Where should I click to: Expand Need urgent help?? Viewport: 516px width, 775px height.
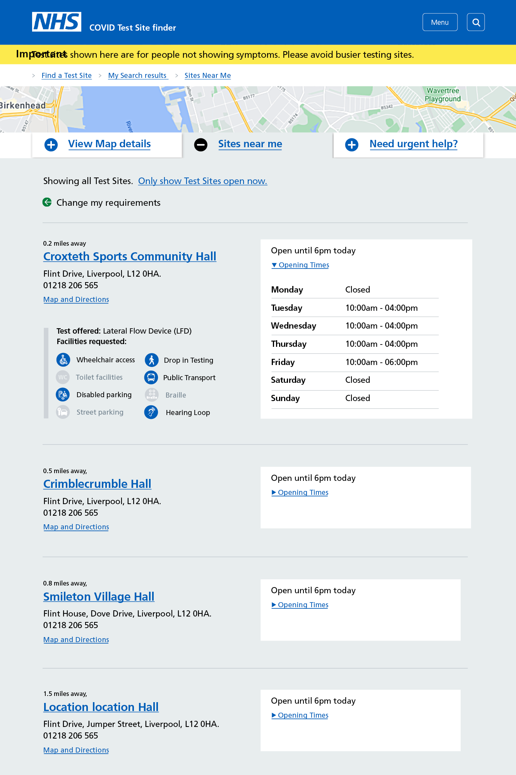pos(413,144)
